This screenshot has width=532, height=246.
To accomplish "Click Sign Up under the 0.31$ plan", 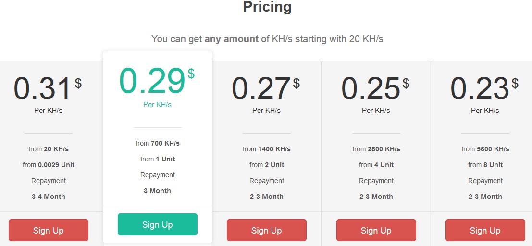I will tap(48, 230).
